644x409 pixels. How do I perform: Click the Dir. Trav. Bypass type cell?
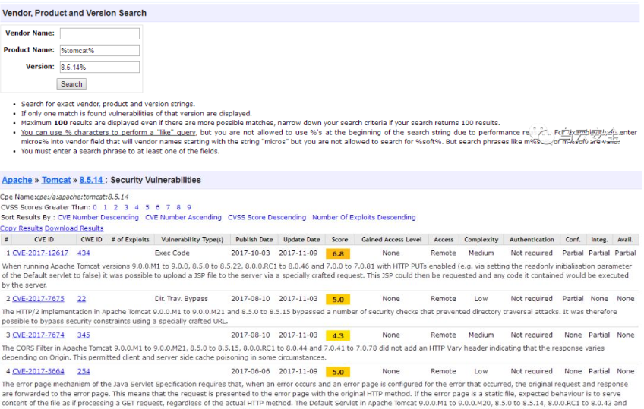(x=181, y=299)
